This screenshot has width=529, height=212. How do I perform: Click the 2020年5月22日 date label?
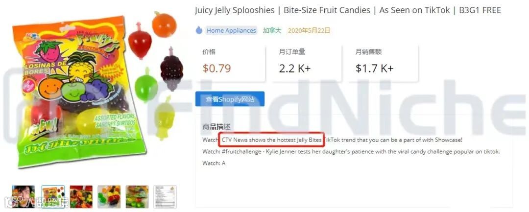click(x=309, y=30)
